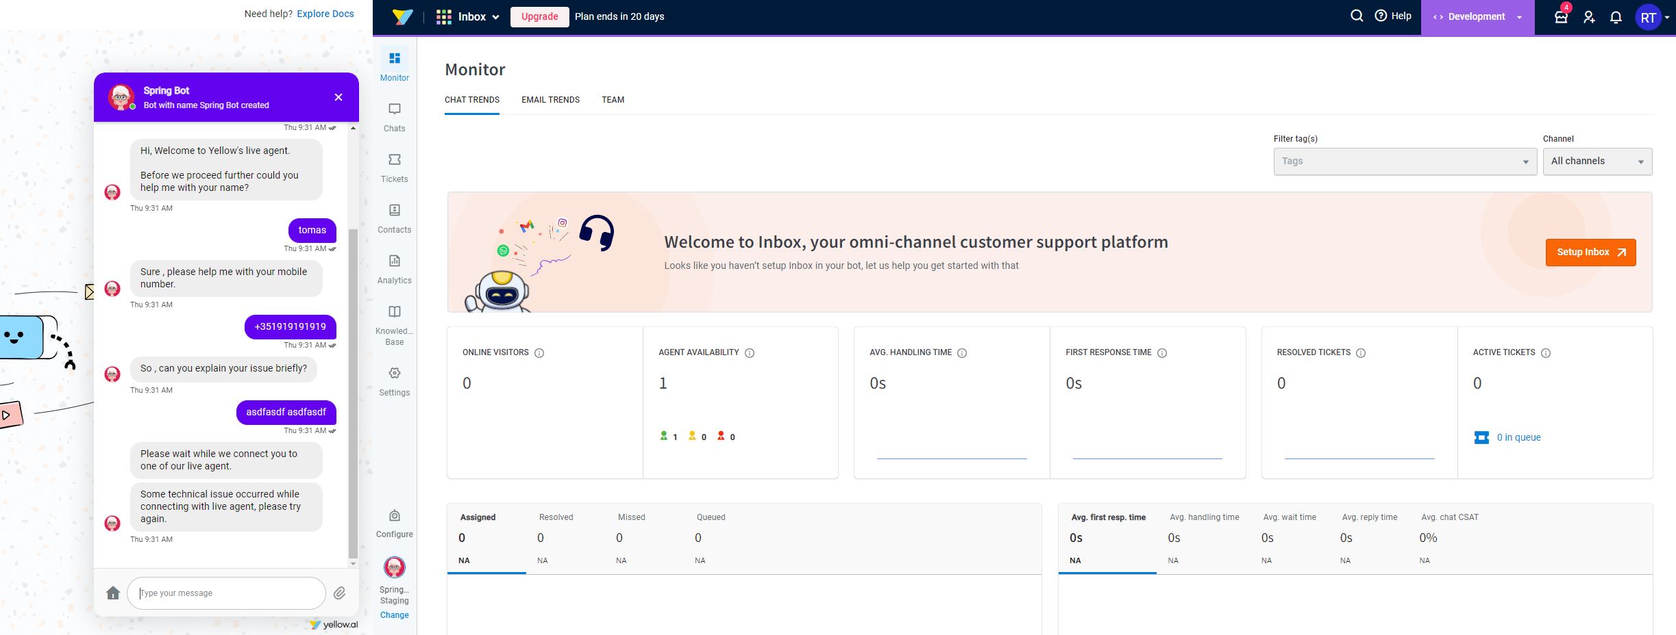Open Help from the top bar
1676x635 pixels.
(1393, 16)
